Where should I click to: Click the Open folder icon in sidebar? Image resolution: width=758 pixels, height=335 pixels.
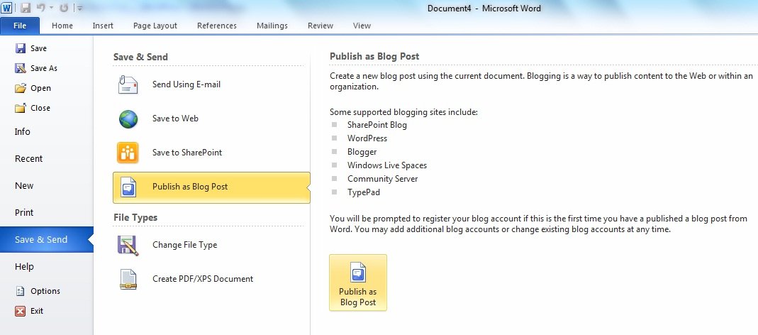21,88
